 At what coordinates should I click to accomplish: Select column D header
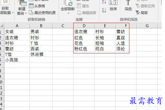(x=84, y=26)
